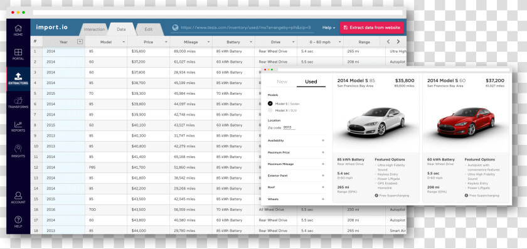Click the 70 kWh Battery cell in row 5

(233, 93)
